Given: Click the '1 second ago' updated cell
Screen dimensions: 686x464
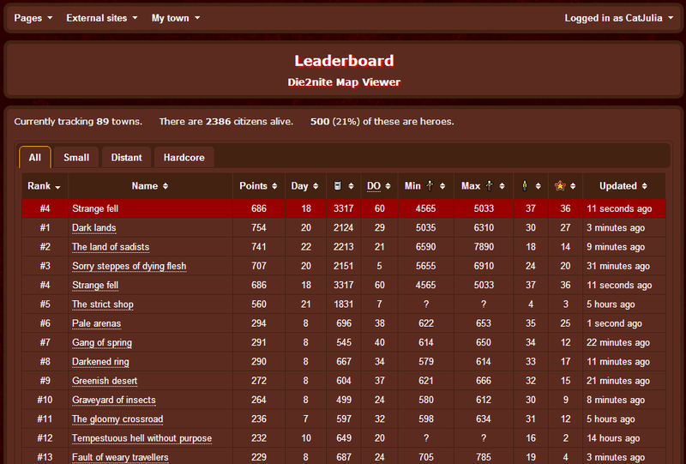Looking at the screenshot, I should point(624,323).
